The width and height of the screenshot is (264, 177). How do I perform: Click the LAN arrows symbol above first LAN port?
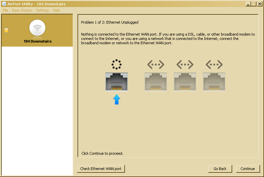(156, 65)
